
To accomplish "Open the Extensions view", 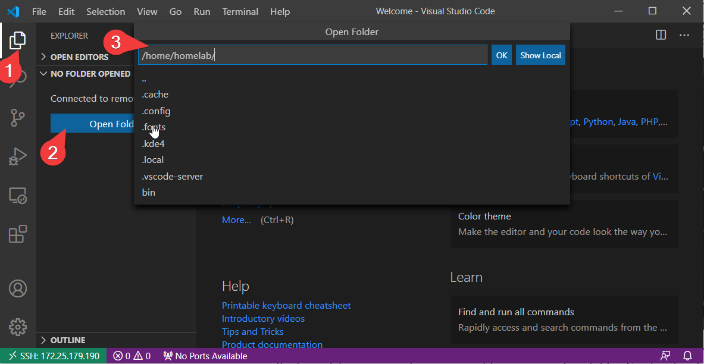I will 17,234.
